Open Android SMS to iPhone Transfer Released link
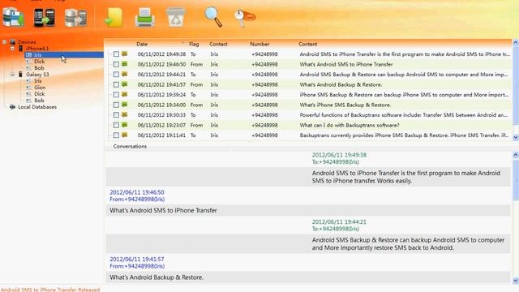 [x=50, y=290]
